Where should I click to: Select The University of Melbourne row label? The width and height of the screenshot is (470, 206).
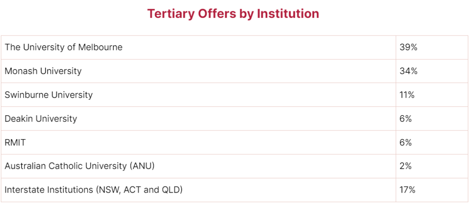(x=64, y=47)
